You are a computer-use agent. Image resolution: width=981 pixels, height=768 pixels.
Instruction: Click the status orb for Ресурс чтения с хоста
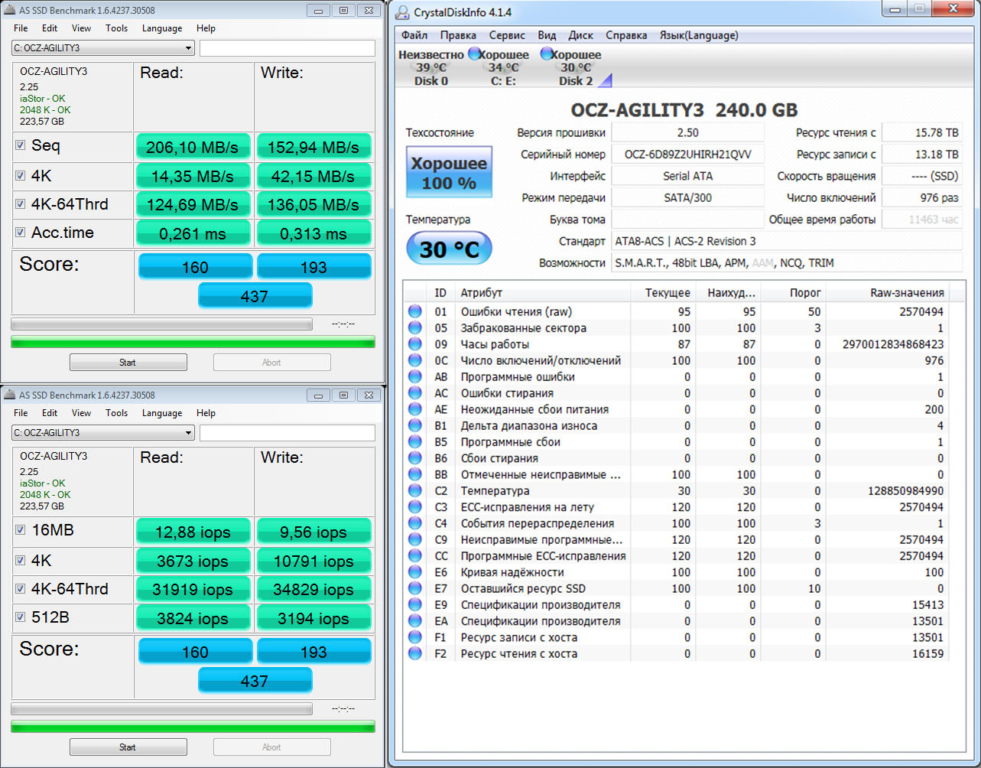click(x=415, y=653)
